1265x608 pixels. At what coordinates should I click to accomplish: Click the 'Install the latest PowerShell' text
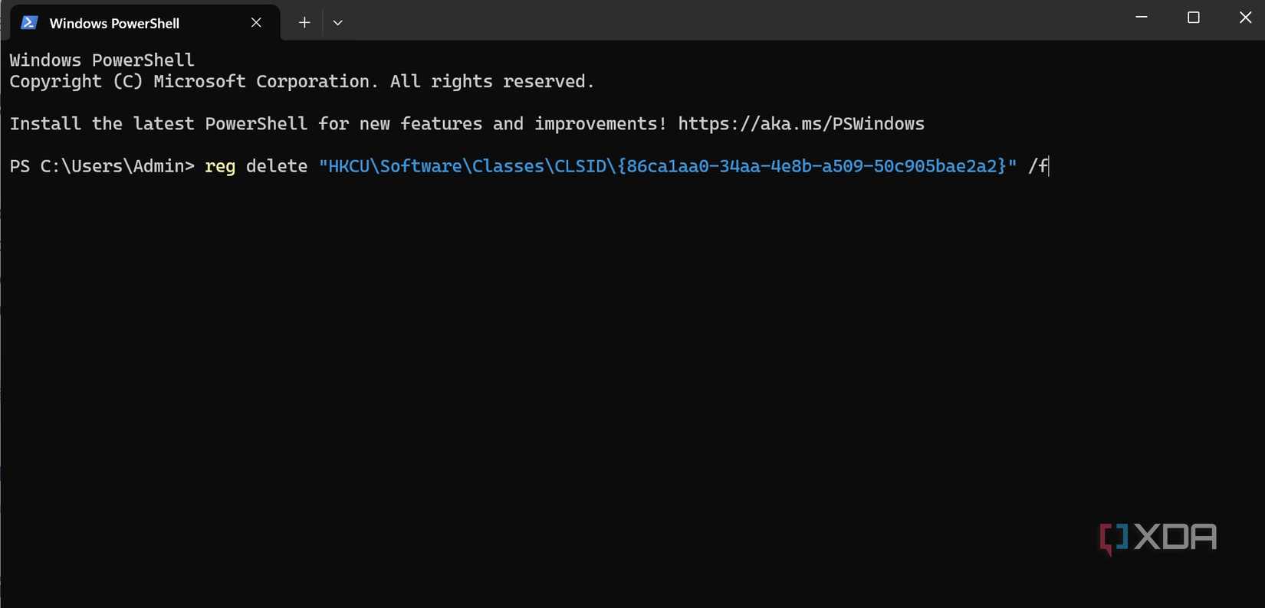coord(337,124)
